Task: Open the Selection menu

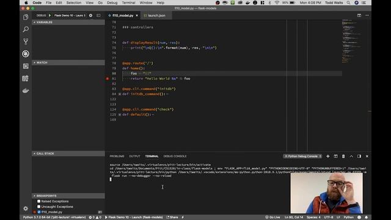Action: [74, 2]
